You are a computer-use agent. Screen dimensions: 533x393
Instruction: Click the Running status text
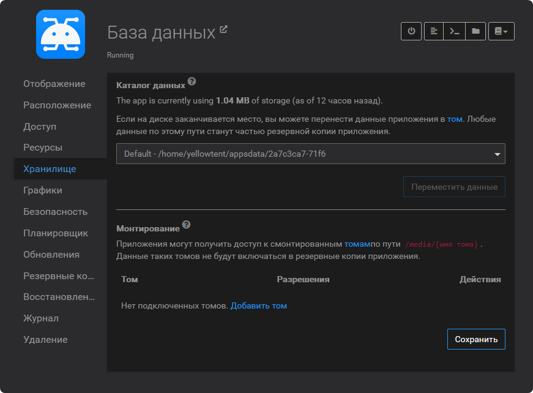pos(121,55)
